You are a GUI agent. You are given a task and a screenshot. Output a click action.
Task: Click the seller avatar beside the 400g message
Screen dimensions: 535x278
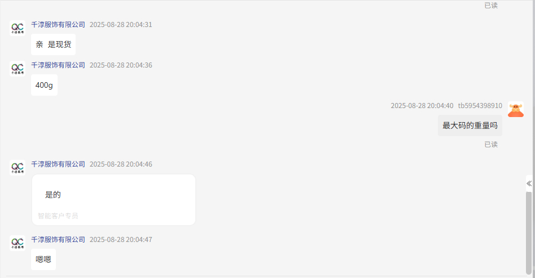click(x=17, y=69)
